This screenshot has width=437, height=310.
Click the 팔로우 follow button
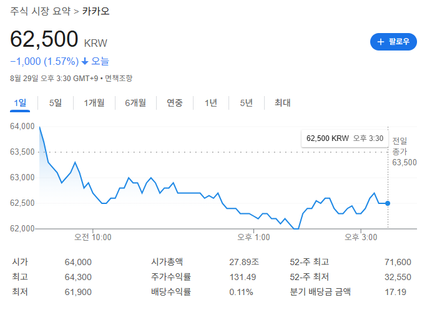(393, 42)
